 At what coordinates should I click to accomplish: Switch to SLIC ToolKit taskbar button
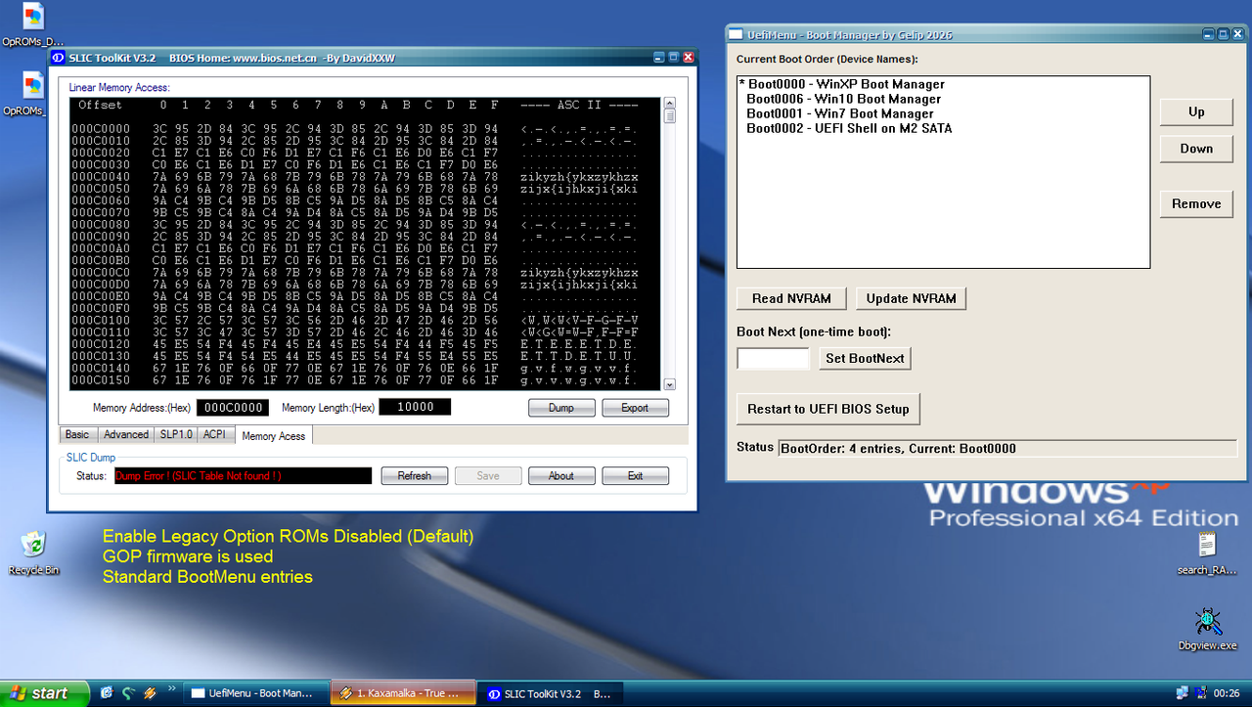tap(550, 693)
